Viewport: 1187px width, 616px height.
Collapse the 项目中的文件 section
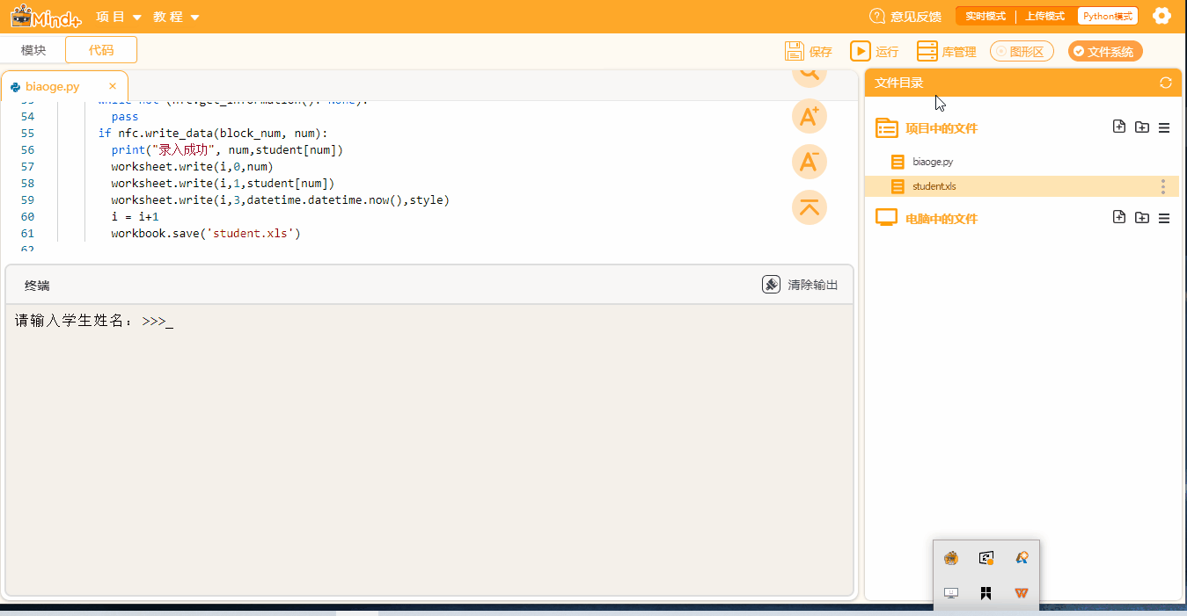coord(942,127)
